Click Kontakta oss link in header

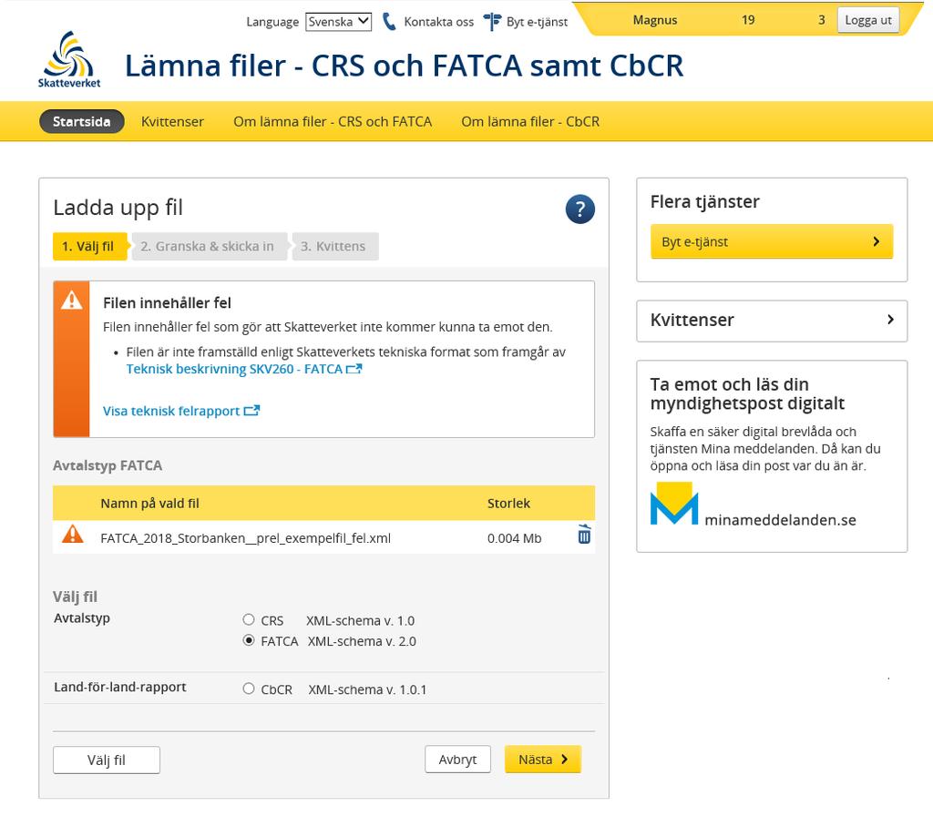coord(438,22)
